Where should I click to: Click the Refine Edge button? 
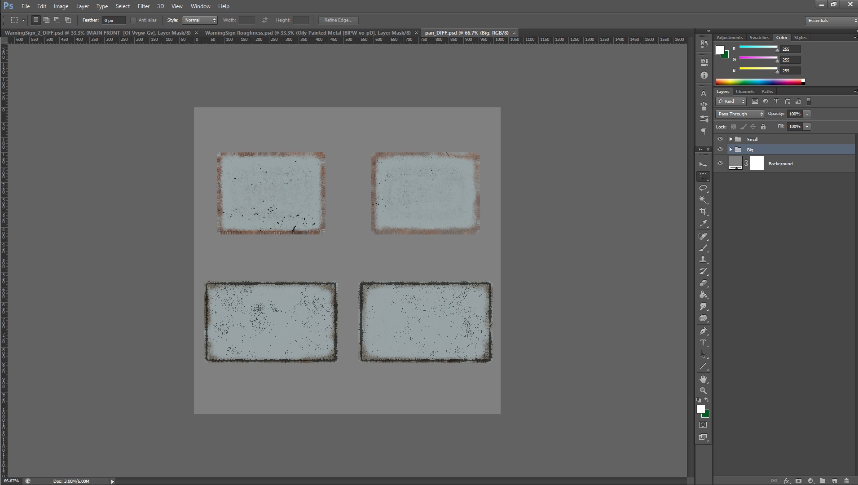[x=338, y=20]
